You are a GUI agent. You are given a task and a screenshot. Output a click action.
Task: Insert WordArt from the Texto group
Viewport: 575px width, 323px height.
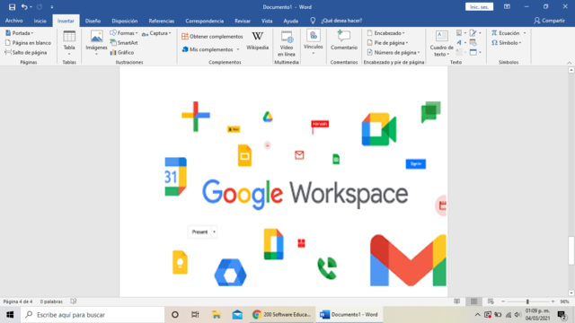tap(459, 43)
